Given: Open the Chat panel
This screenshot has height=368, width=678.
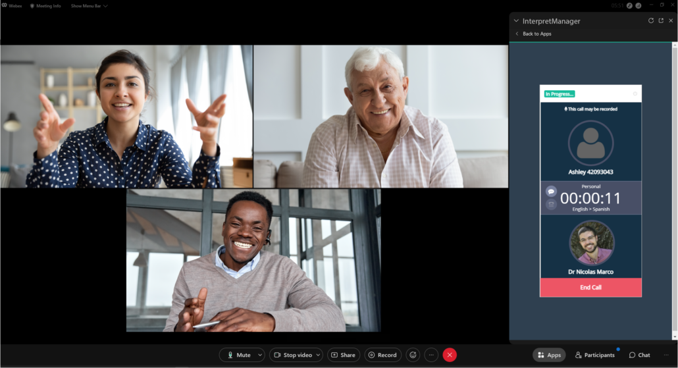Looking at the screenshot, I should 639,355.
